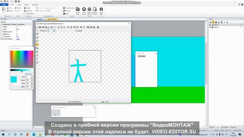
Task: Select the brush tool in the image editor
Action: pyautogui.click(x=37, y=41)
